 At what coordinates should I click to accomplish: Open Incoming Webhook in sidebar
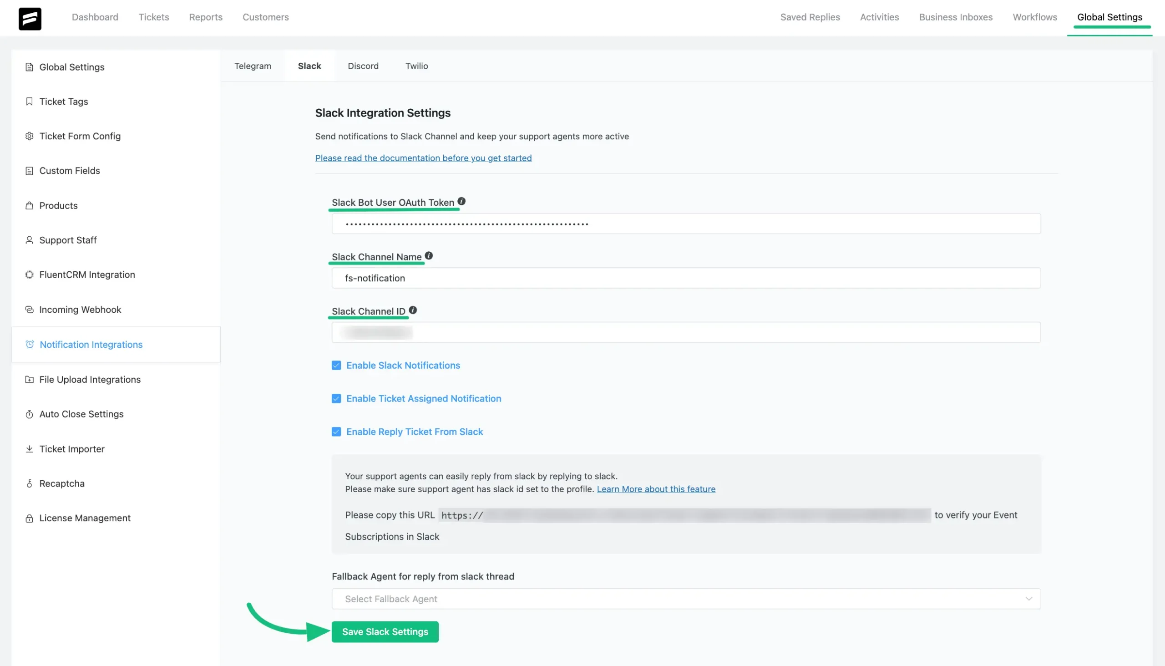click(116, 310)
